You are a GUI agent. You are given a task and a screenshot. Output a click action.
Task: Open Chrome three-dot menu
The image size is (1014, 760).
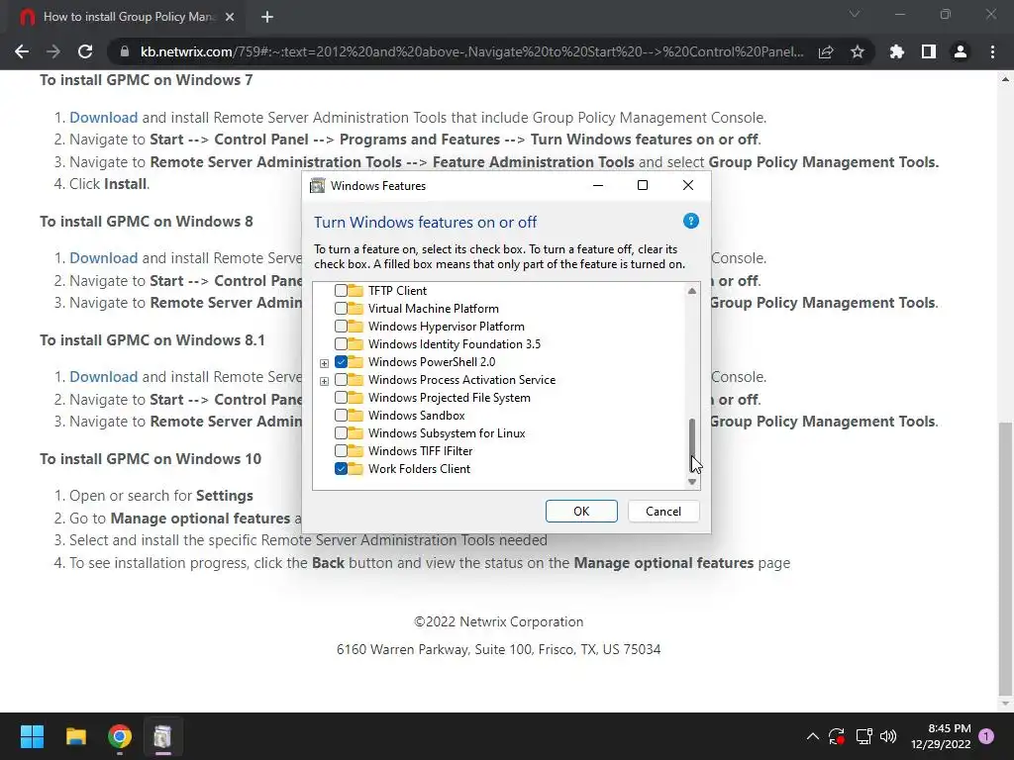pos(992,51)
